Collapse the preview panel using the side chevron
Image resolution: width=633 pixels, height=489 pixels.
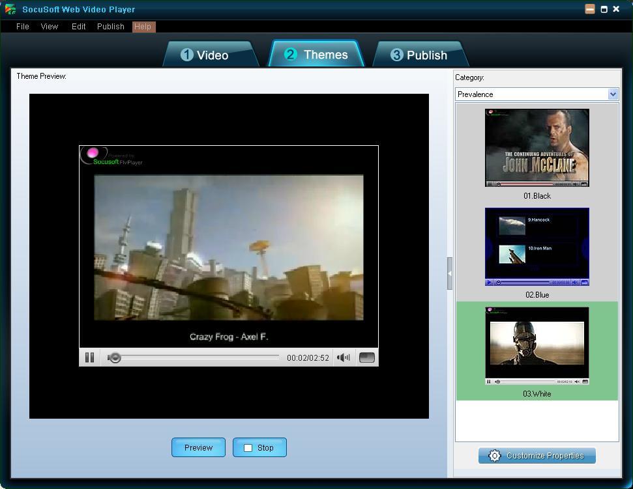point(450,274)
